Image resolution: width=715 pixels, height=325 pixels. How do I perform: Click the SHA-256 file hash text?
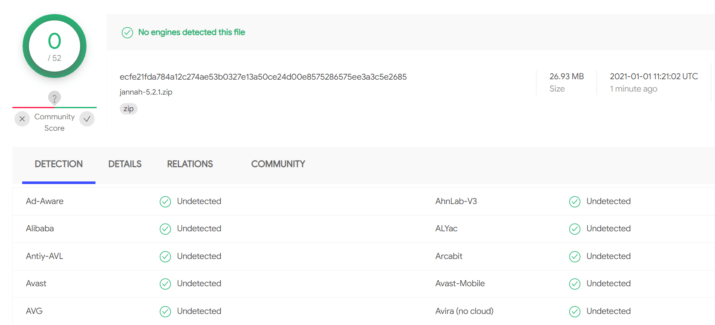click(x=263, y=77)
